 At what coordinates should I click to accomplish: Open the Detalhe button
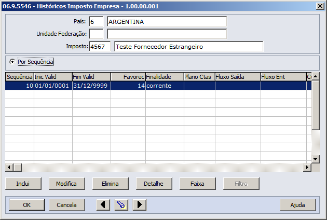(x=154, y=184)
